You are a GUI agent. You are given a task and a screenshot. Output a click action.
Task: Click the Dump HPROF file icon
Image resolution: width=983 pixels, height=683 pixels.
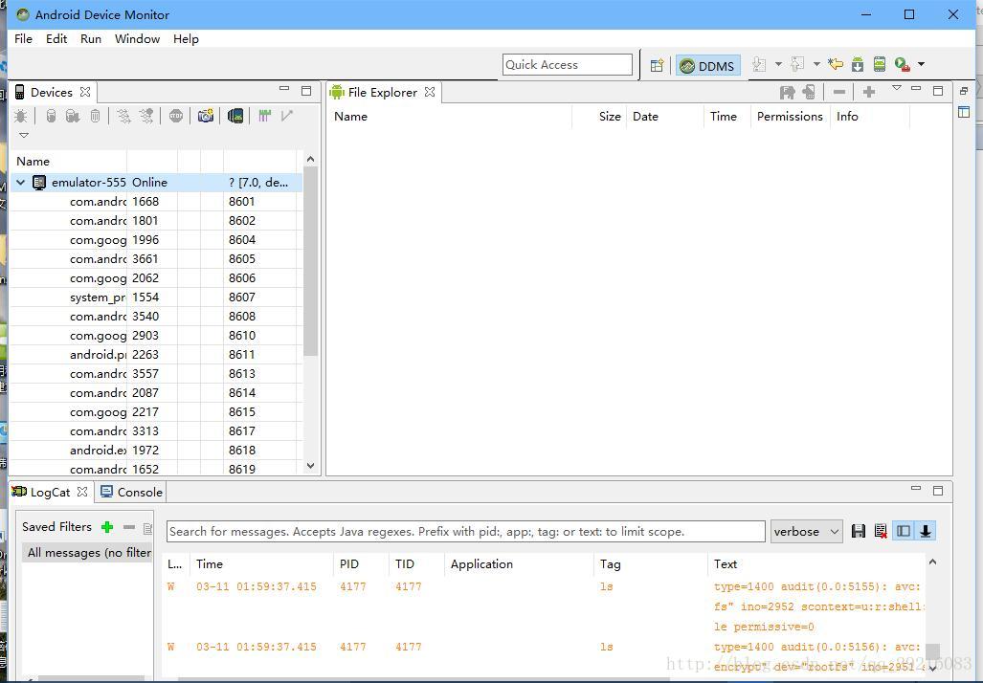point(73,116)
